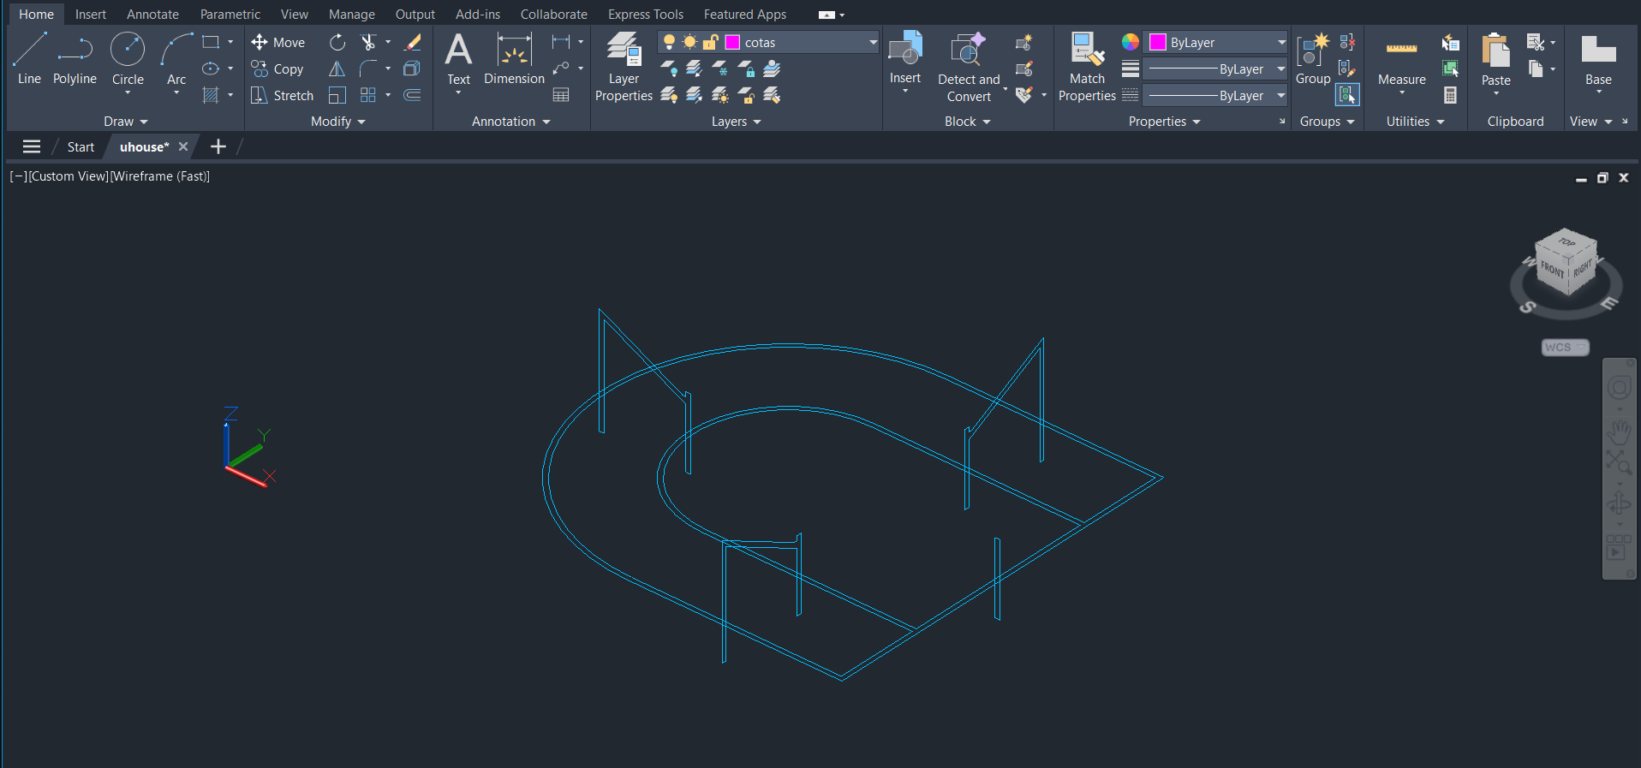Toggle group selection on/off button
The image size is (1641, 768).
[1347, 95]
